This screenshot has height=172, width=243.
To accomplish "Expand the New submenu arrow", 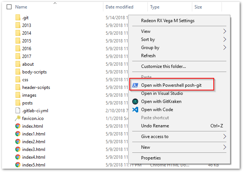I will [x=224, y=147].
